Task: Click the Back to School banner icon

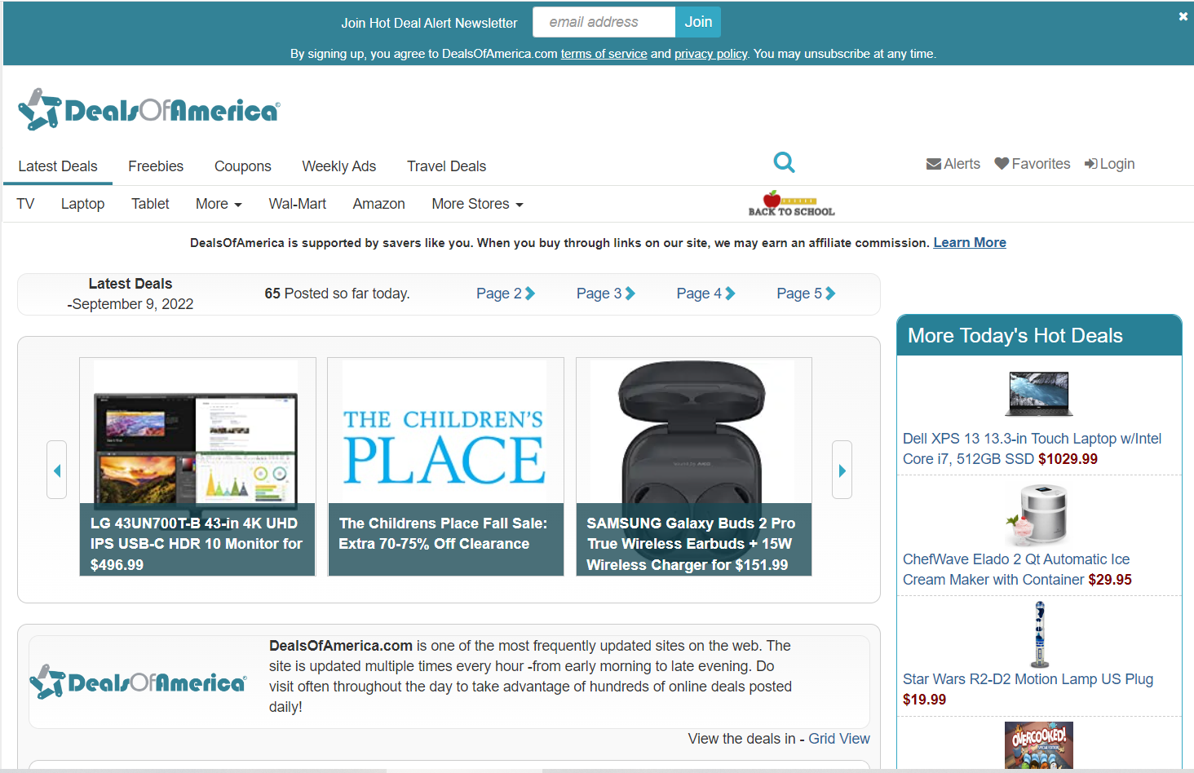Action: (791, 204)
